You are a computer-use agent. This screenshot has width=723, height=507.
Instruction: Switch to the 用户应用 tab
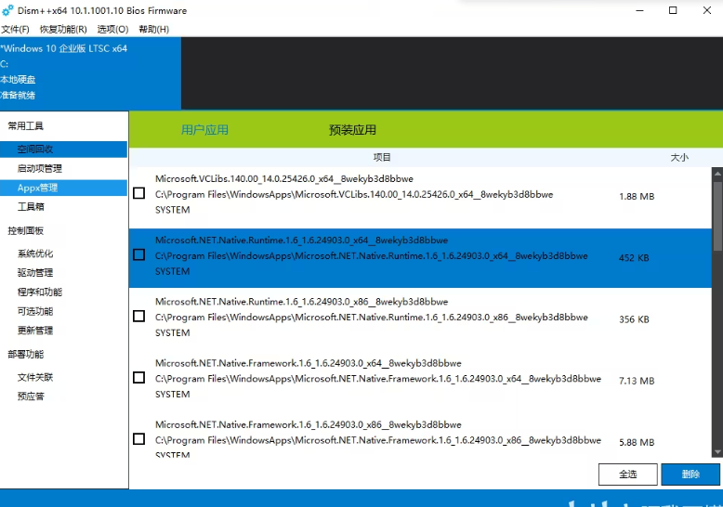(x=204, y=130)
